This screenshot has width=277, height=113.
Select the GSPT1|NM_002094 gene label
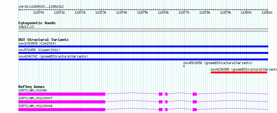tap(33, 91)
